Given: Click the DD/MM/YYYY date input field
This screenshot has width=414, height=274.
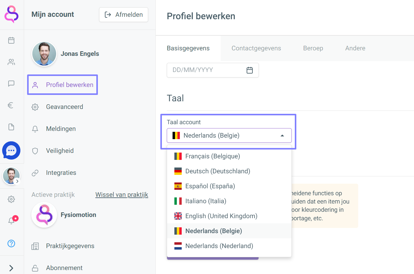Looking at the screenshot, I should (x=213, y=70).
